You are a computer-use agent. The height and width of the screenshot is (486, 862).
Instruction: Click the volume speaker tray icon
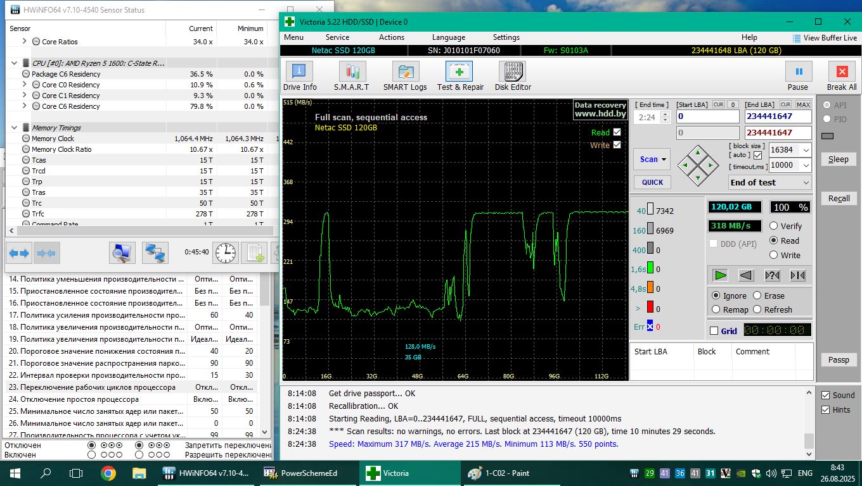coord(771,473)
